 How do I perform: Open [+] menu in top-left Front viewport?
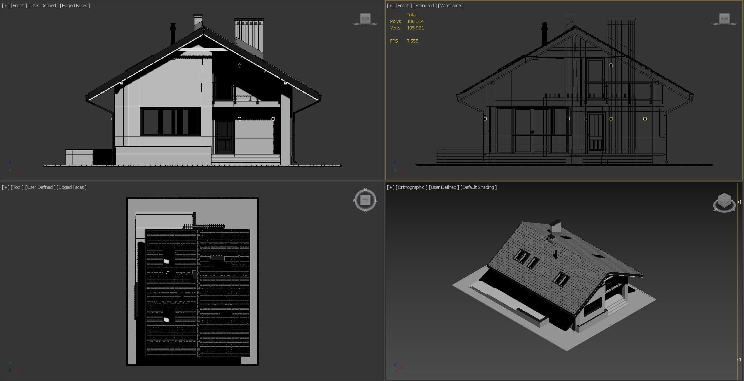pyautogui.click(x=6, y=6)
